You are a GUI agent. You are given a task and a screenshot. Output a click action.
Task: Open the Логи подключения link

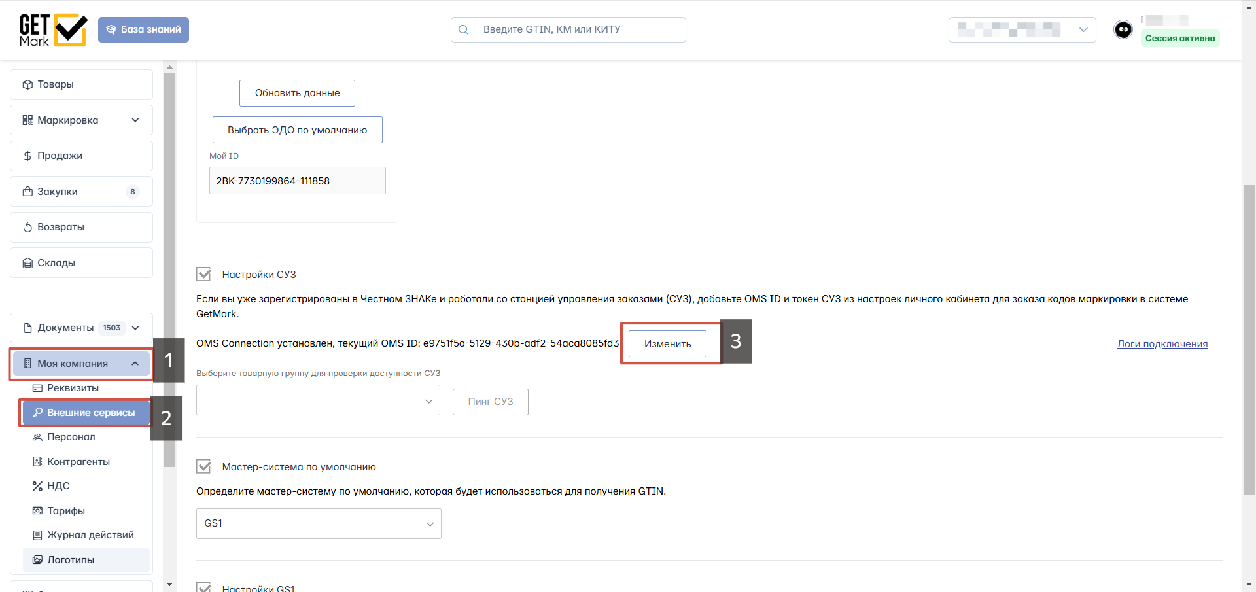click(1162, 344)
